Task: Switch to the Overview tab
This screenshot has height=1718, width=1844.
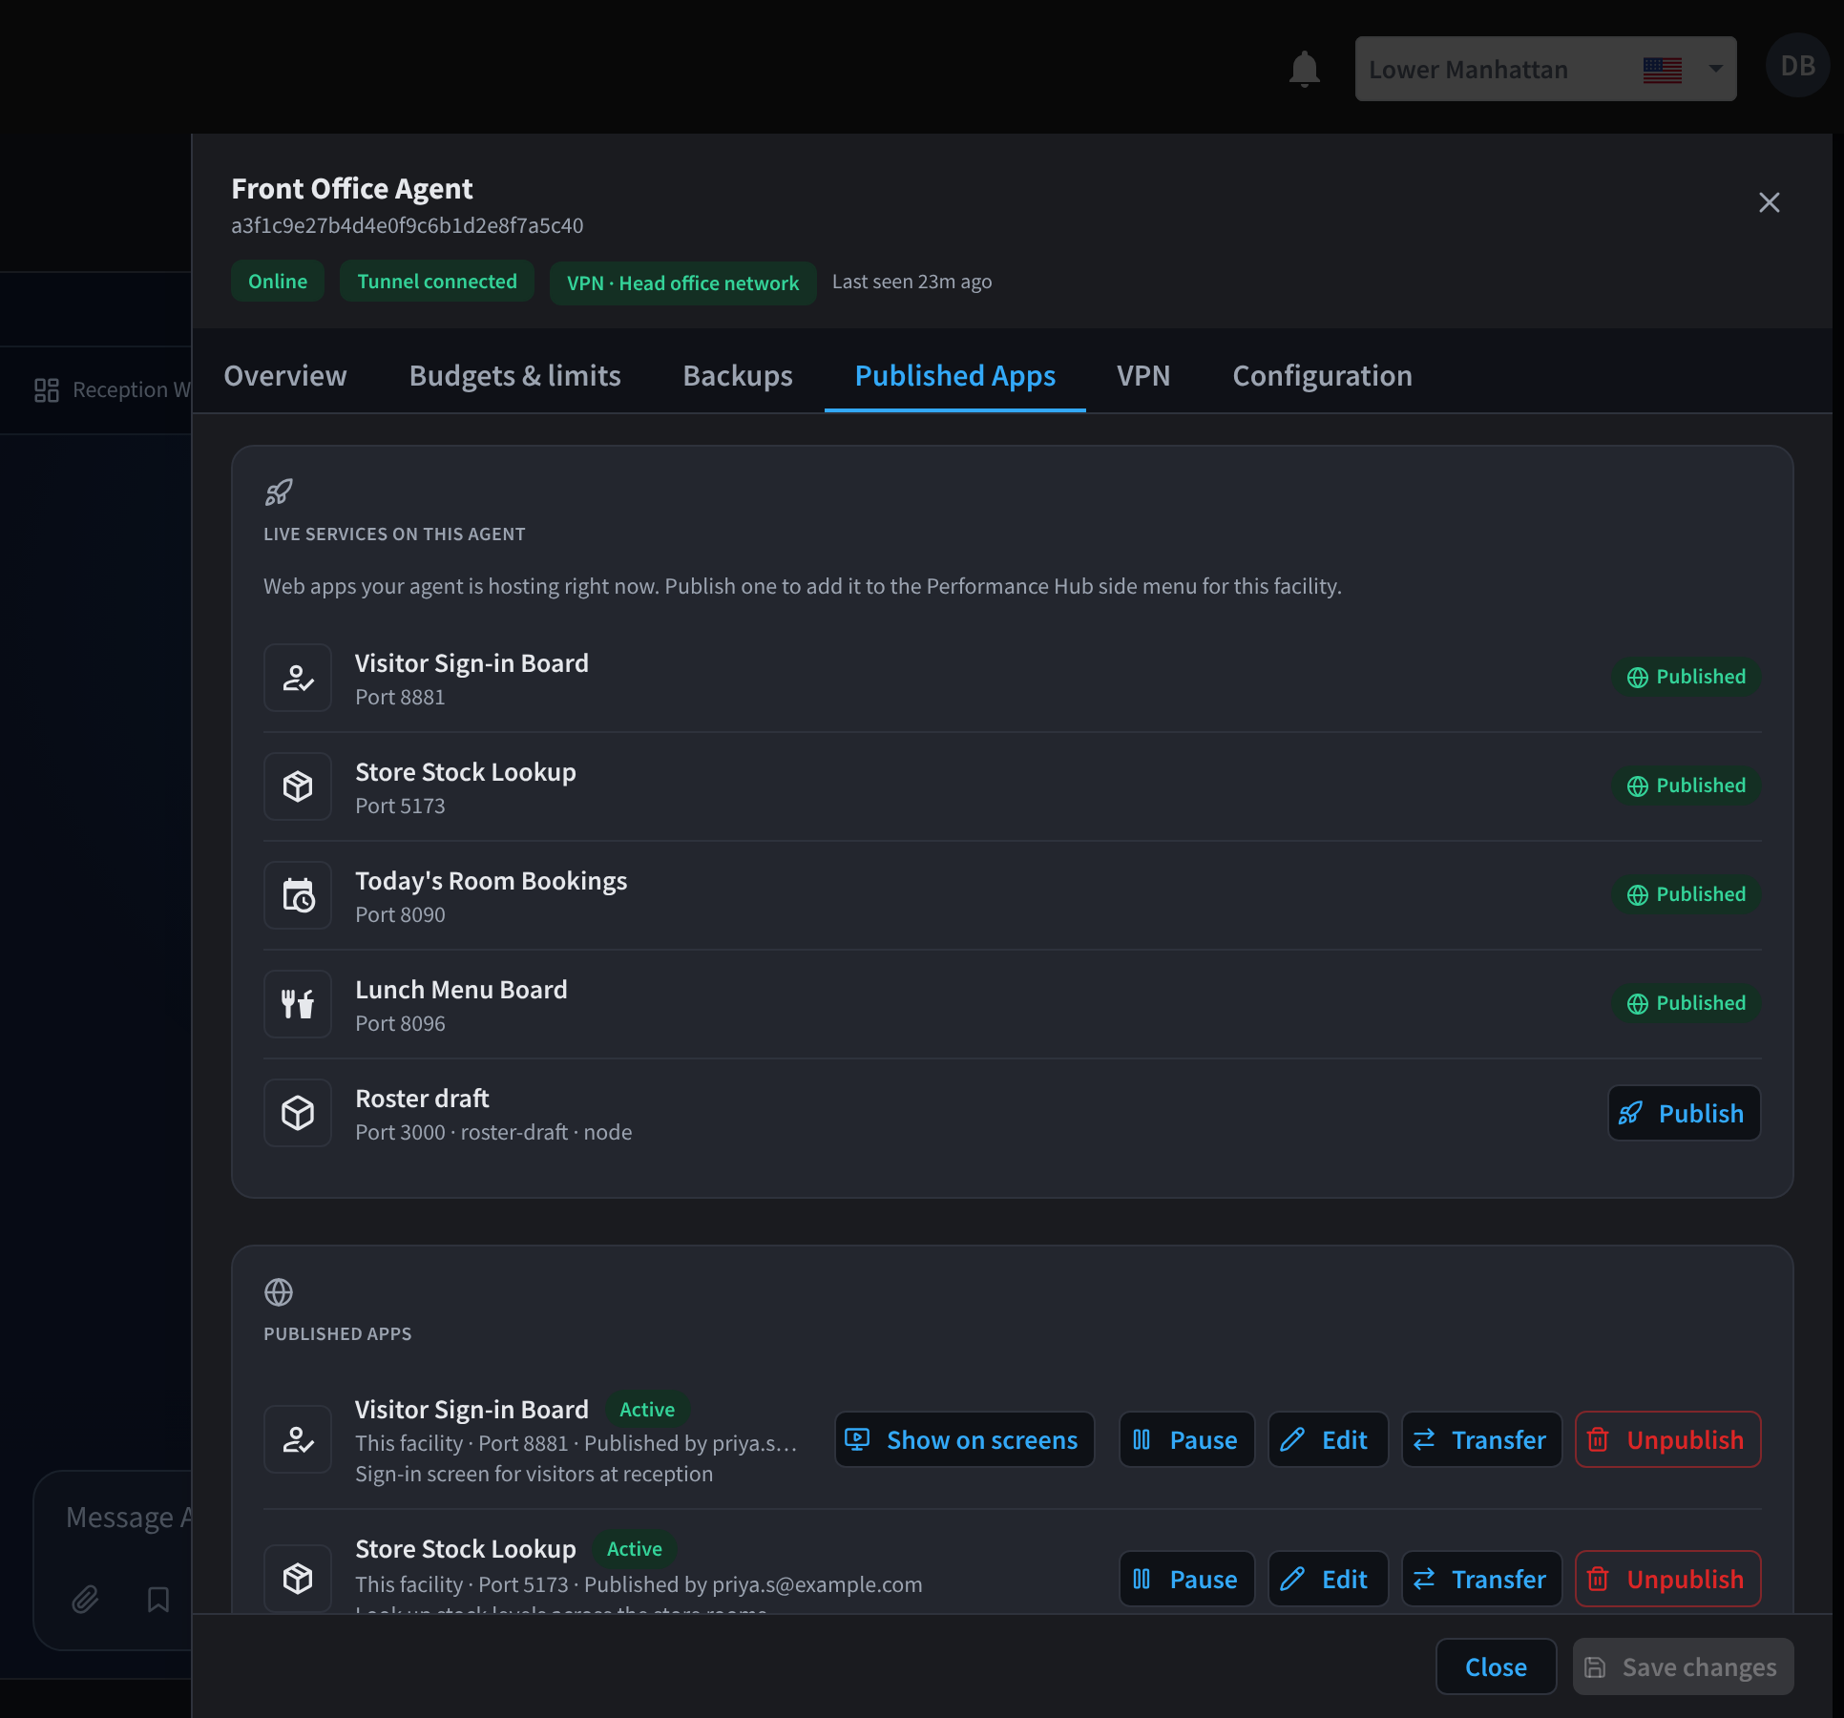Action: click(x=285, y=375)
